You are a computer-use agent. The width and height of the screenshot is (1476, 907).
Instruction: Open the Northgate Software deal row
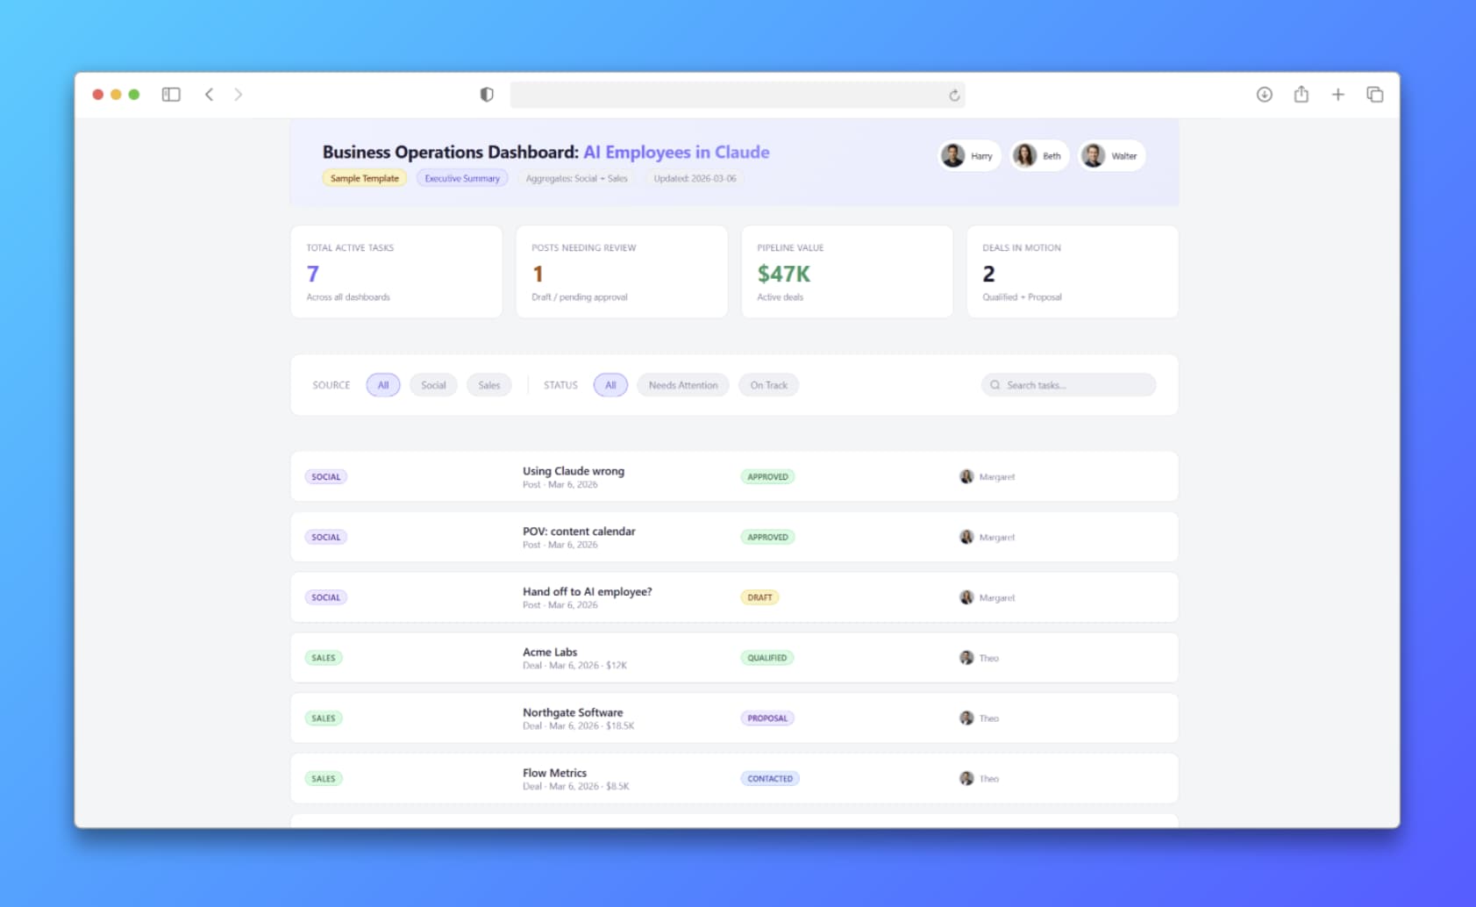573,713
